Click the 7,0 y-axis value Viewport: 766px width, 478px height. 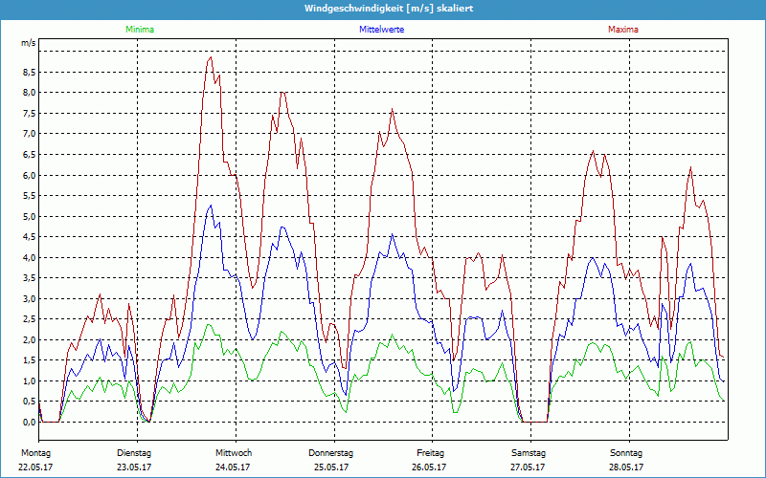30,134
